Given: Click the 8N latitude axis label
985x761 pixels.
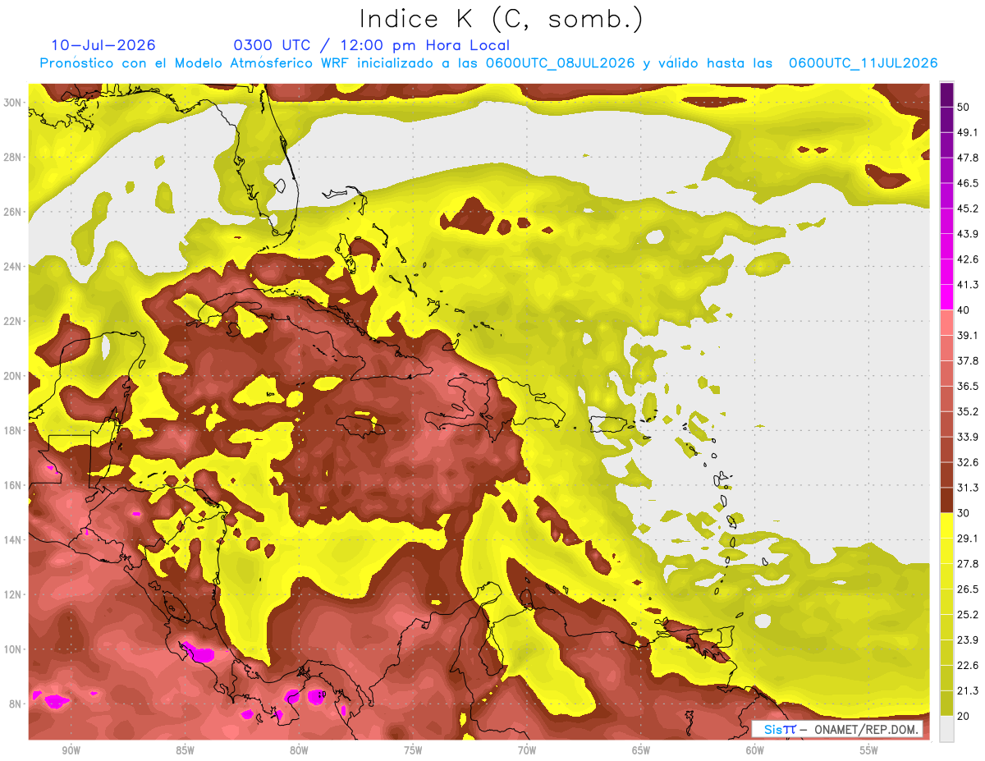Looking at the screenshot, I should pyautogui.click(x=16, y=704).
